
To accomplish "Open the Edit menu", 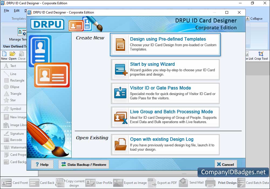I will coord(16,11).
